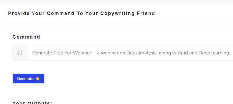Place cursor at "Deep learning" placeholder end
This screenshot has height=104, width=233.
coord(230,53)
